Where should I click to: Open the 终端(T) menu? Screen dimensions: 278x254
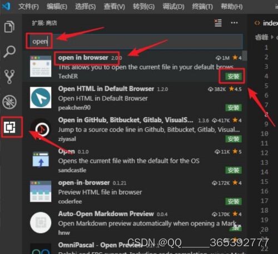202,7
